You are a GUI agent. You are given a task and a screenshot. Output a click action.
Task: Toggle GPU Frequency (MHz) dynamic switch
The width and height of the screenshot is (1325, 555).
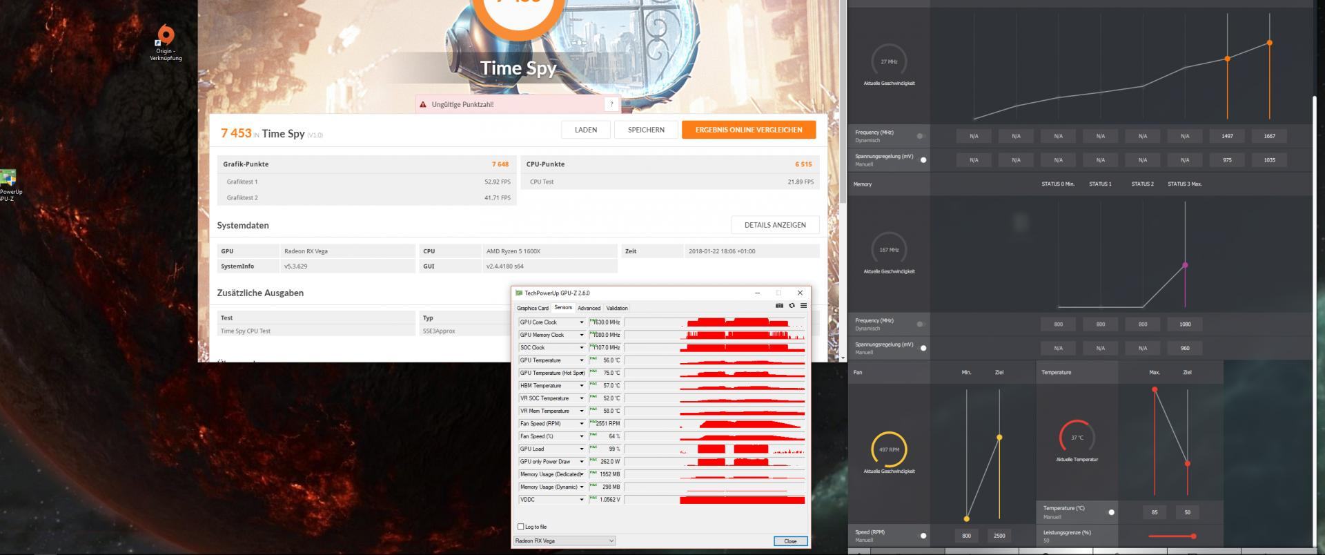(x=921, y=136)
